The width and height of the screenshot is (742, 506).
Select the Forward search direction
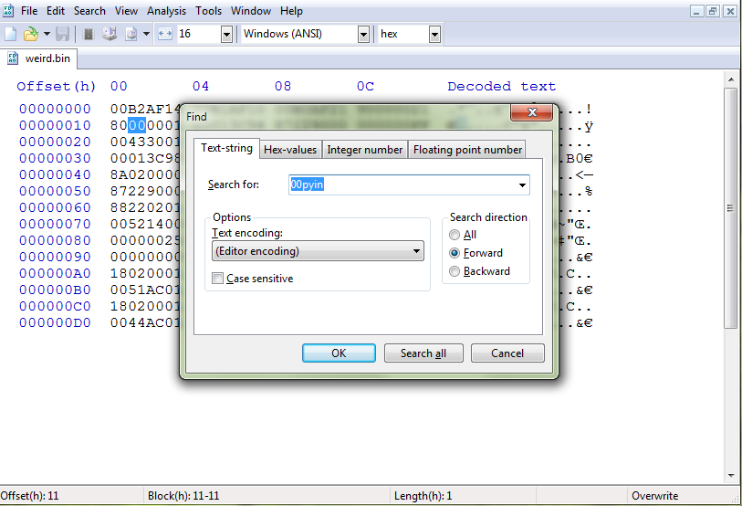tap(455, 253)
